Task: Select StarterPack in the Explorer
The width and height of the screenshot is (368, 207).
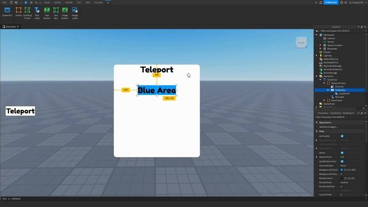Action: (x=329, y=104)
